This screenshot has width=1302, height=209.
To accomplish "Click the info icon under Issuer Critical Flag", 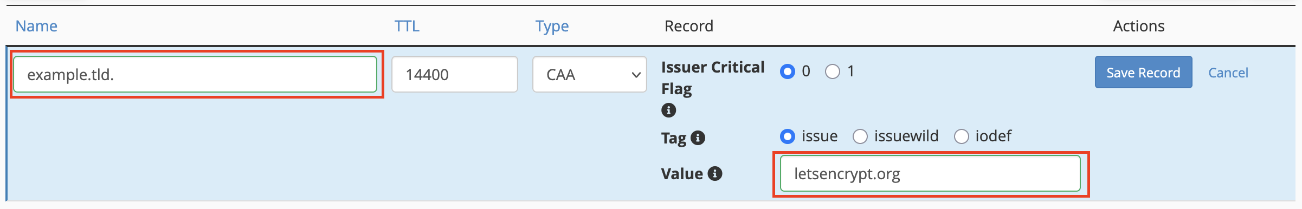I will point(668,110).
